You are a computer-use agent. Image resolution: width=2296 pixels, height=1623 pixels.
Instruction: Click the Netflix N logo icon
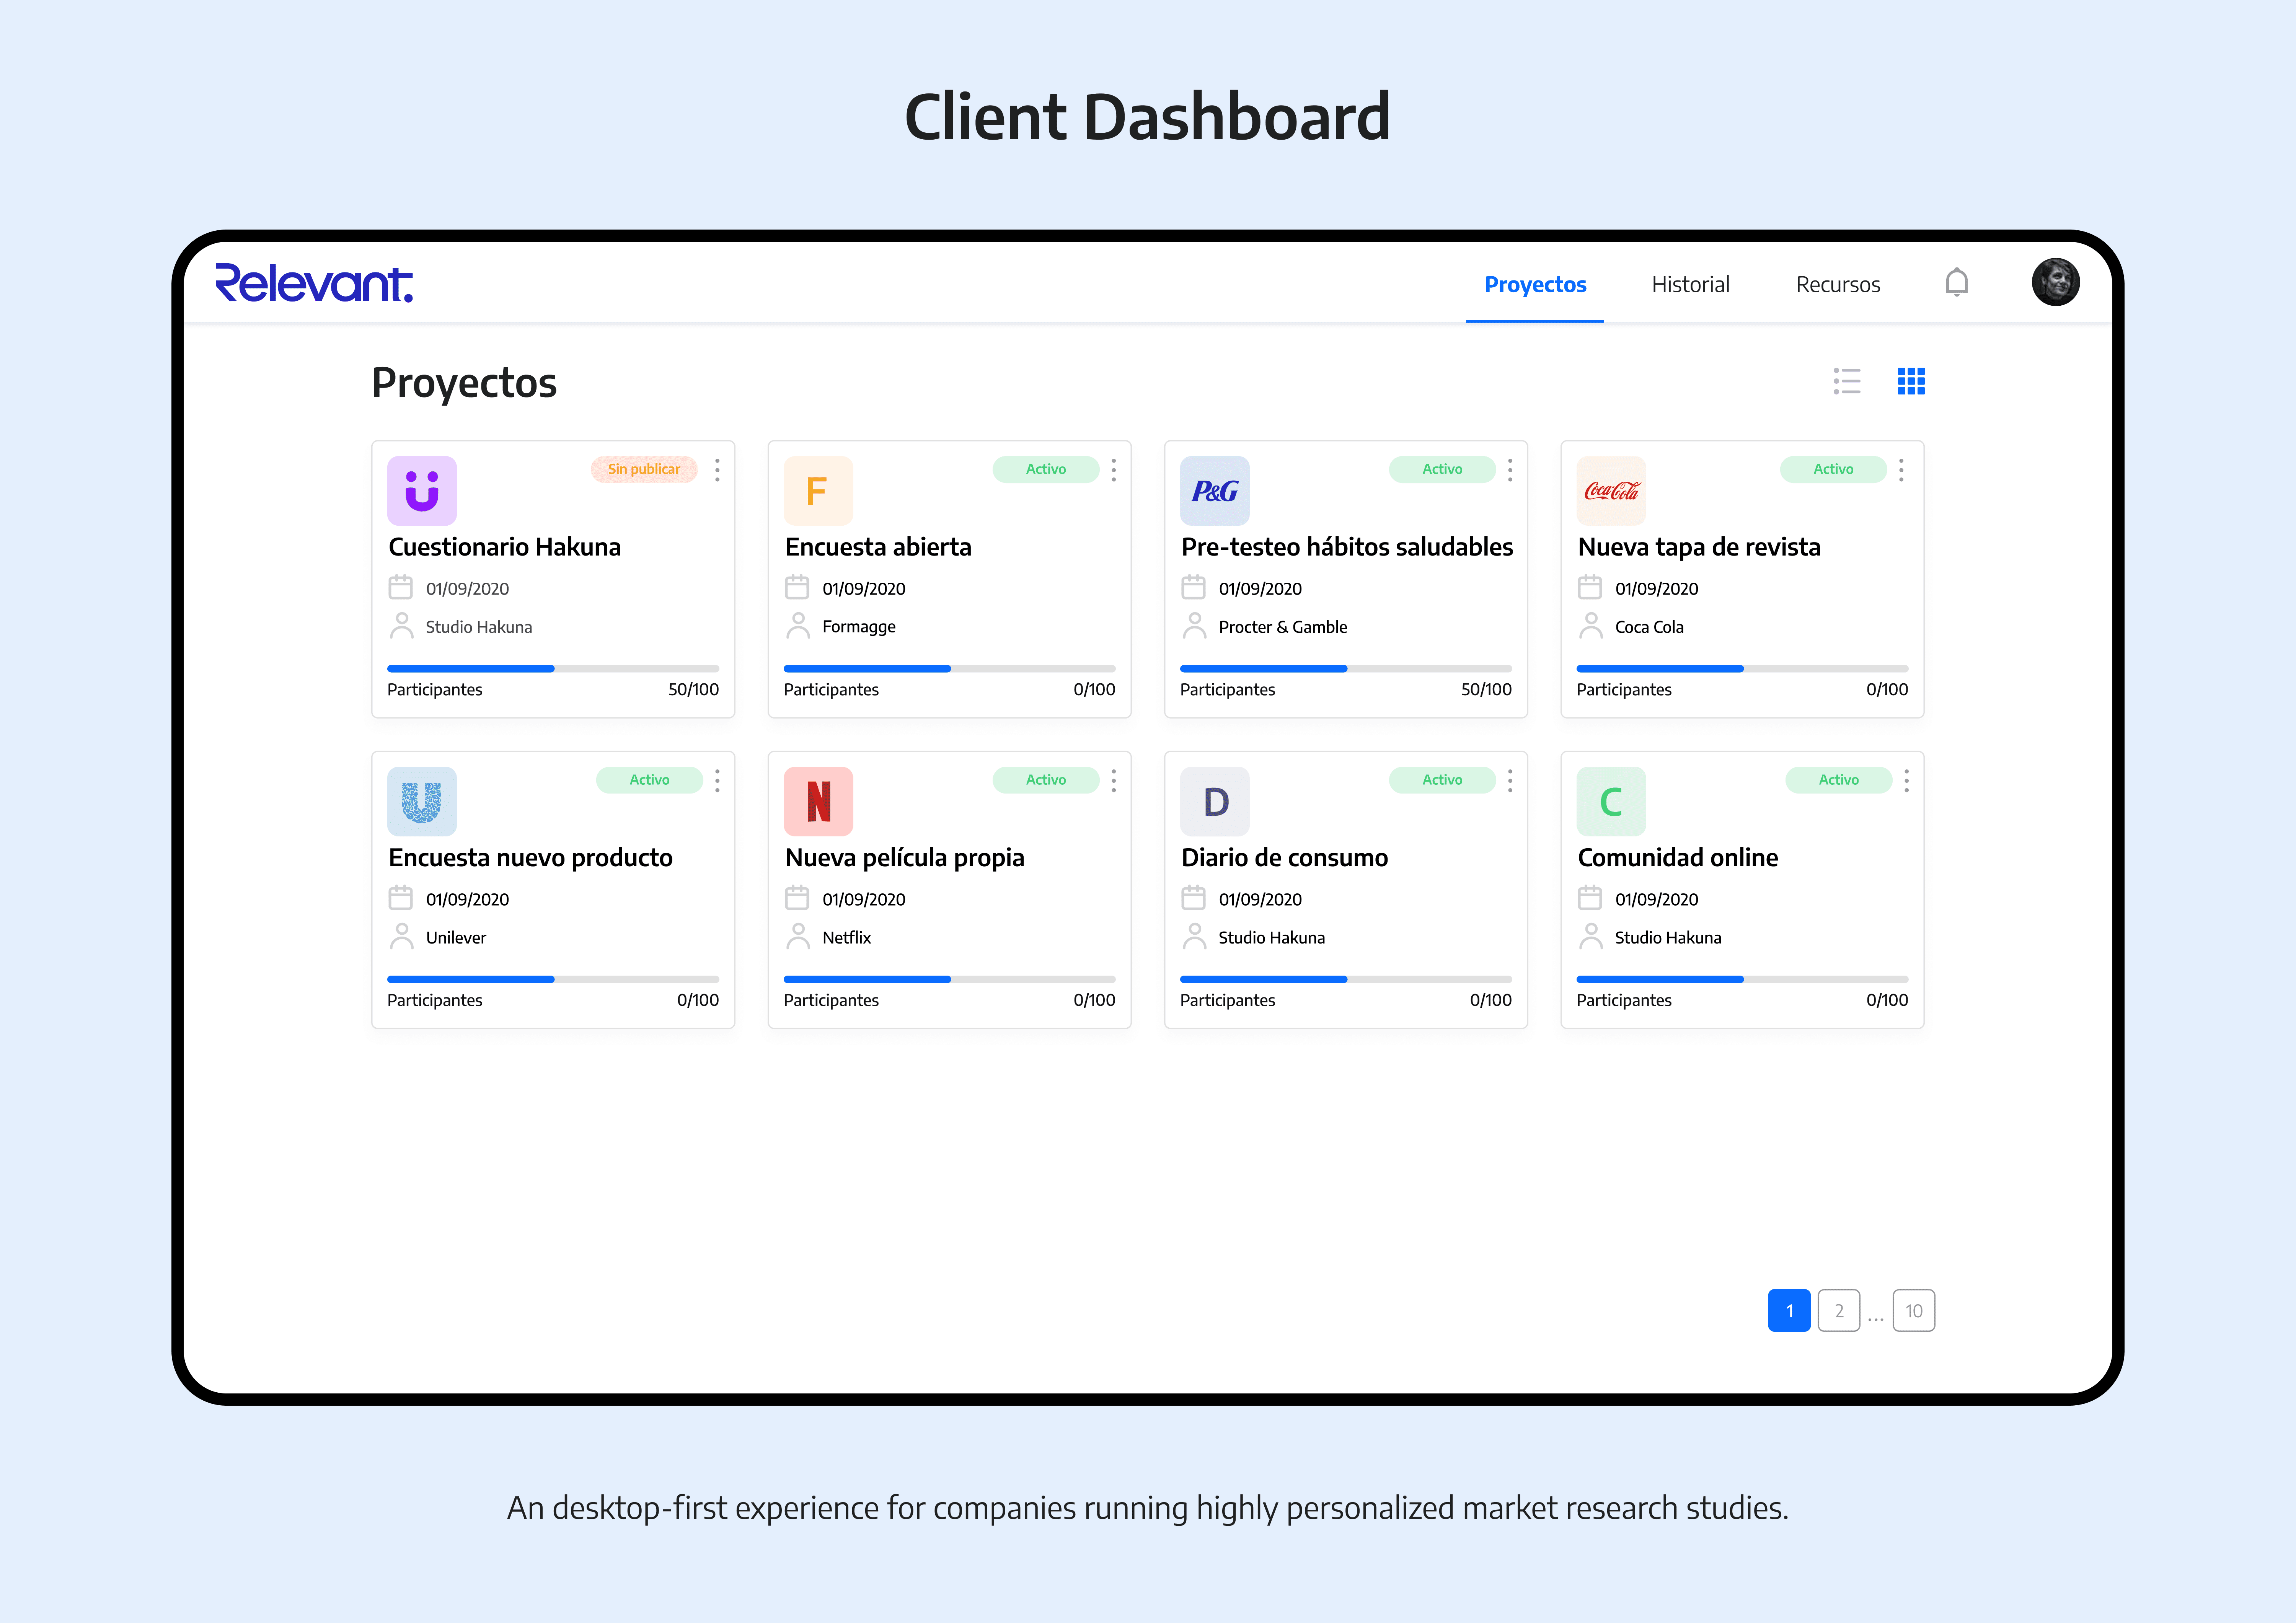tap(818, 801)
